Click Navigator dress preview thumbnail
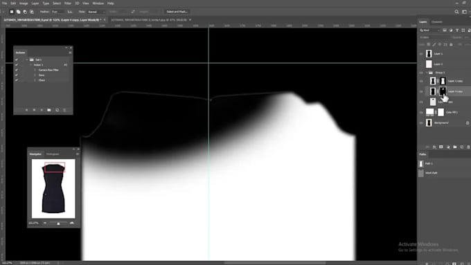 [53, 188]
